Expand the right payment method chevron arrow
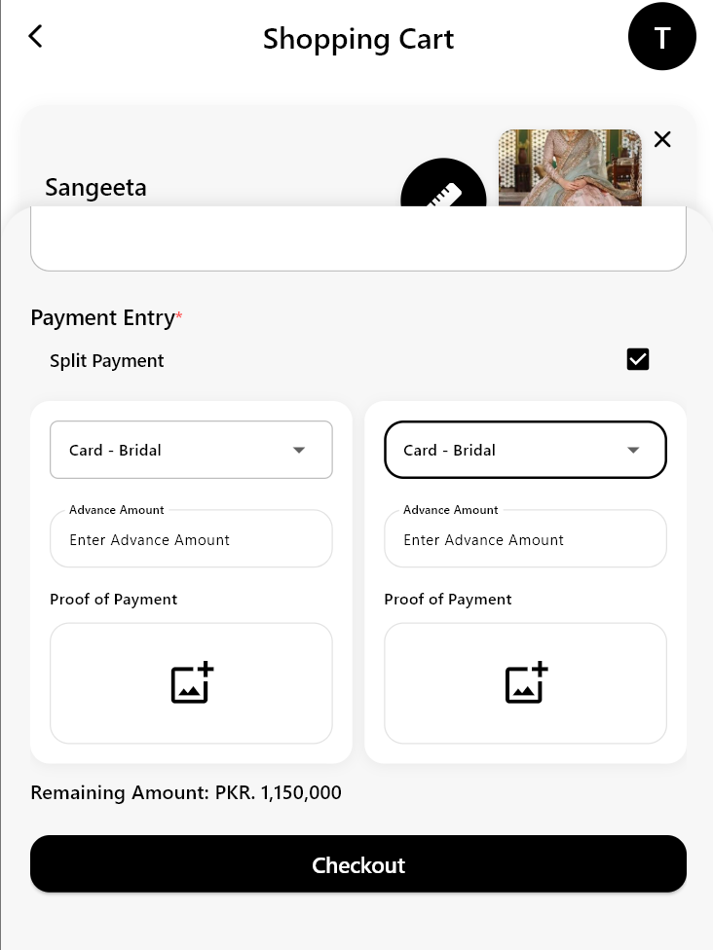 [x=633, y=450]
